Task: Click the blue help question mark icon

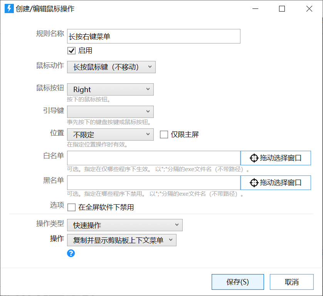Action: pyautogui.click(x=71, y=253)
